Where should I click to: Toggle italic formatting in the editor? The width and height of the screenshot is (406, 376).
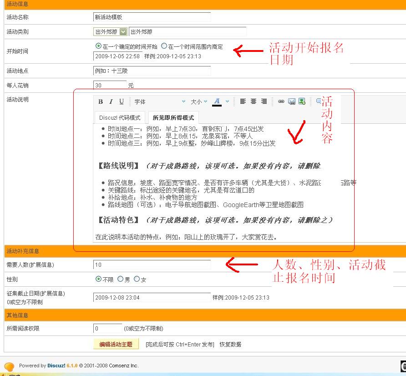pos(111,101)
